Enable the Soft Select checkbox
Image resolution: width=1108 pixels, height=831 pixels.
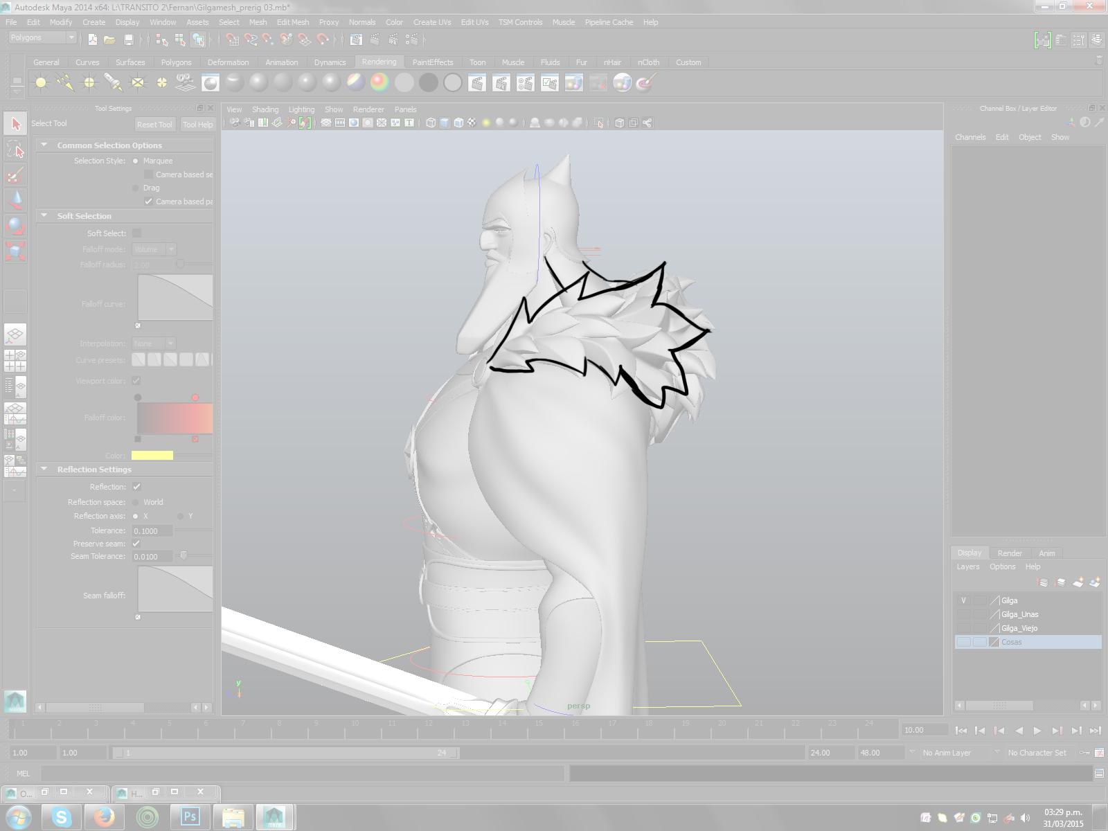click(x=136, y=233)
